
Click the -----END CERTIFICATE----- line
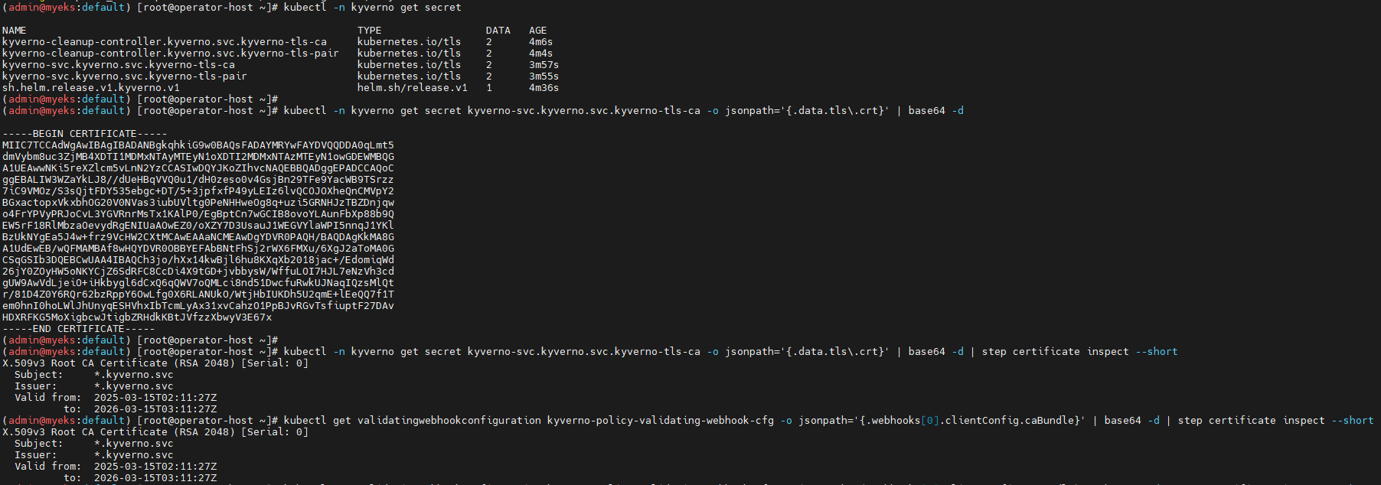[x=79, y=329]
